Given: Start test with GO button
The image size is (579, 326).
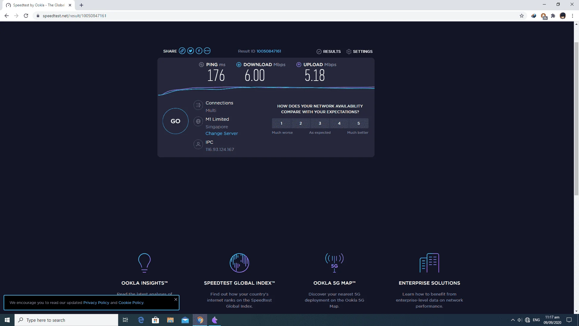Looking at the screenshot, I should tap(176, 121).
